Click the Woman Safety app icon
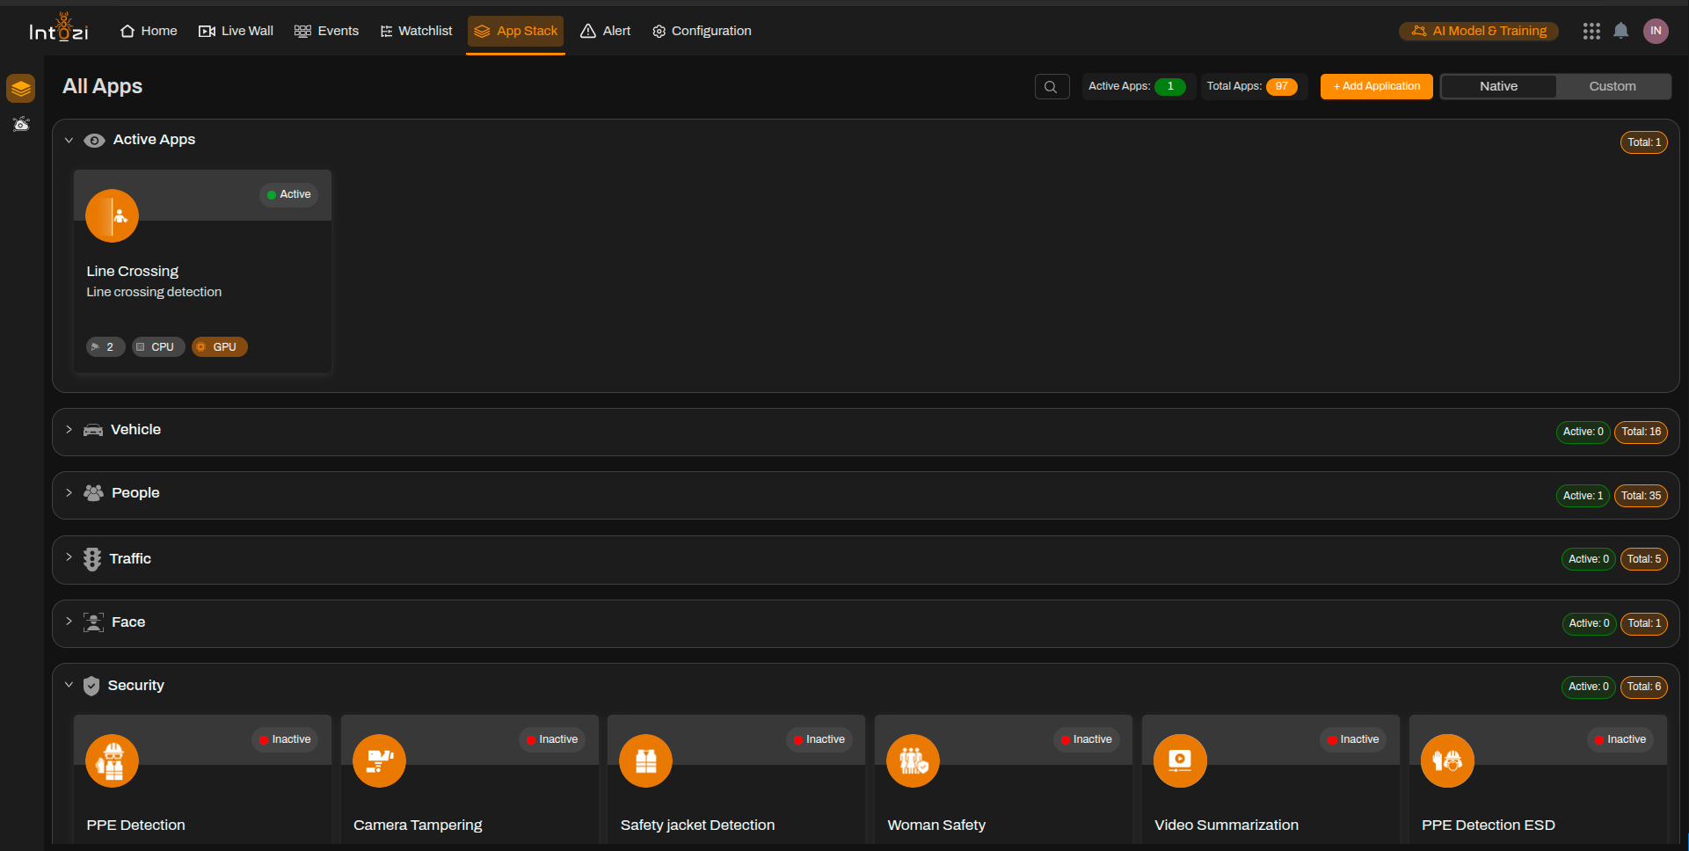1689x851 pixels. [x=913, y=760]
